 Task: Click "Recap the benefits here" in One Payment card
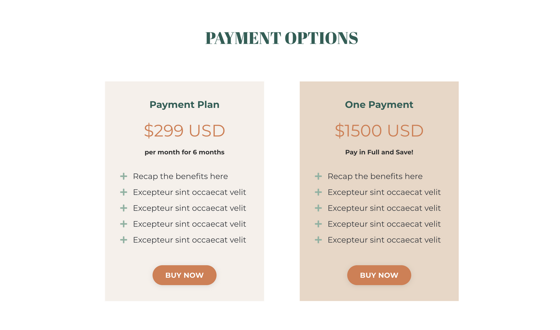[375, 176]
